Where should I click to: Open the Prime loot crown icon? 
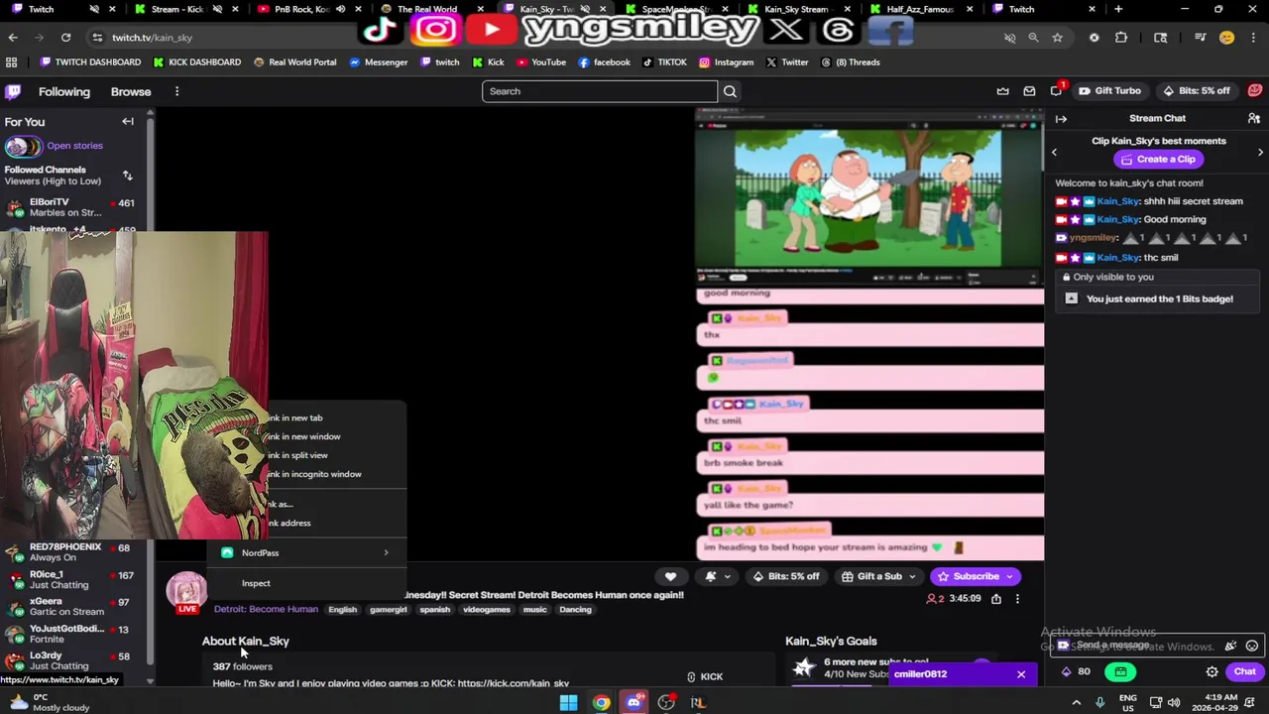pyautogui.click(x=1002, y=91)
